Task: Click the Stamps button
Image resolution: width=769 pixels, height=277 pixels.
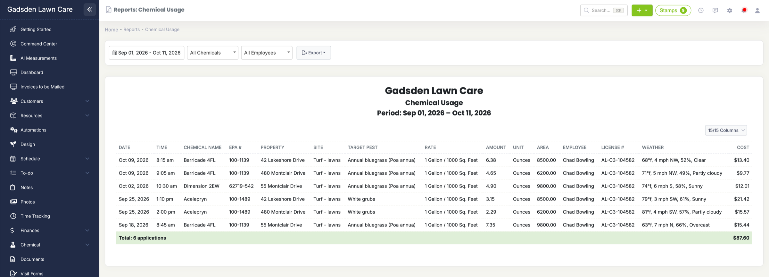Action: (x=673, y=11)
